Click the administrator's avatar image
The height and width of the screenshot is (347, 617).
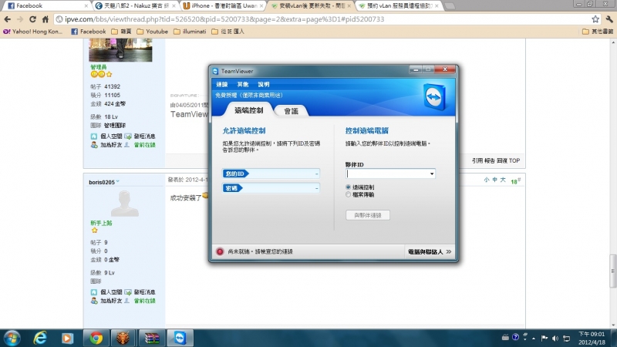pyautogui.click(x=120, y=50)
